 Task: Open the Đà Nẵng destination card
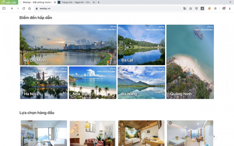[x=141, y=83]
